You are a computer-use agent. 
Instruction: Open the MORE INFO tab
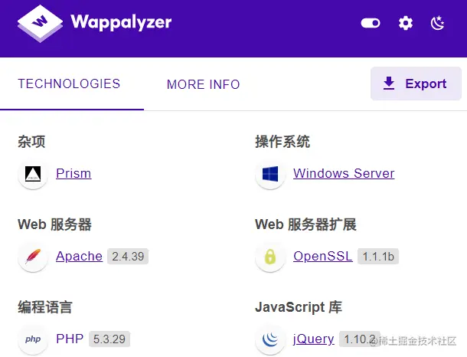[x=204, y=84]
